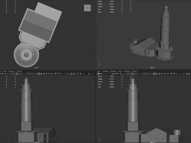
Task: Click the Edges heads-up label in perspective viewport
Action: pos(100,4)
